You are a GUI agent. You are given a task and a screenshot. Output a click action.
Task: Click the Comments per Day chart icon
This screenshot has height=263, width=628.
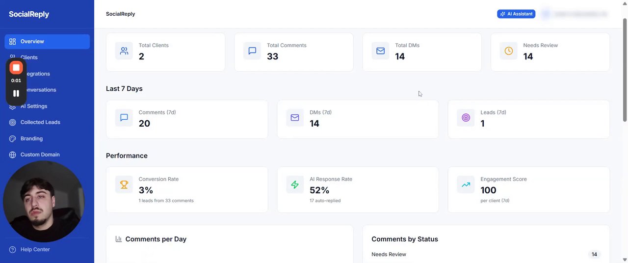(119, 239)
